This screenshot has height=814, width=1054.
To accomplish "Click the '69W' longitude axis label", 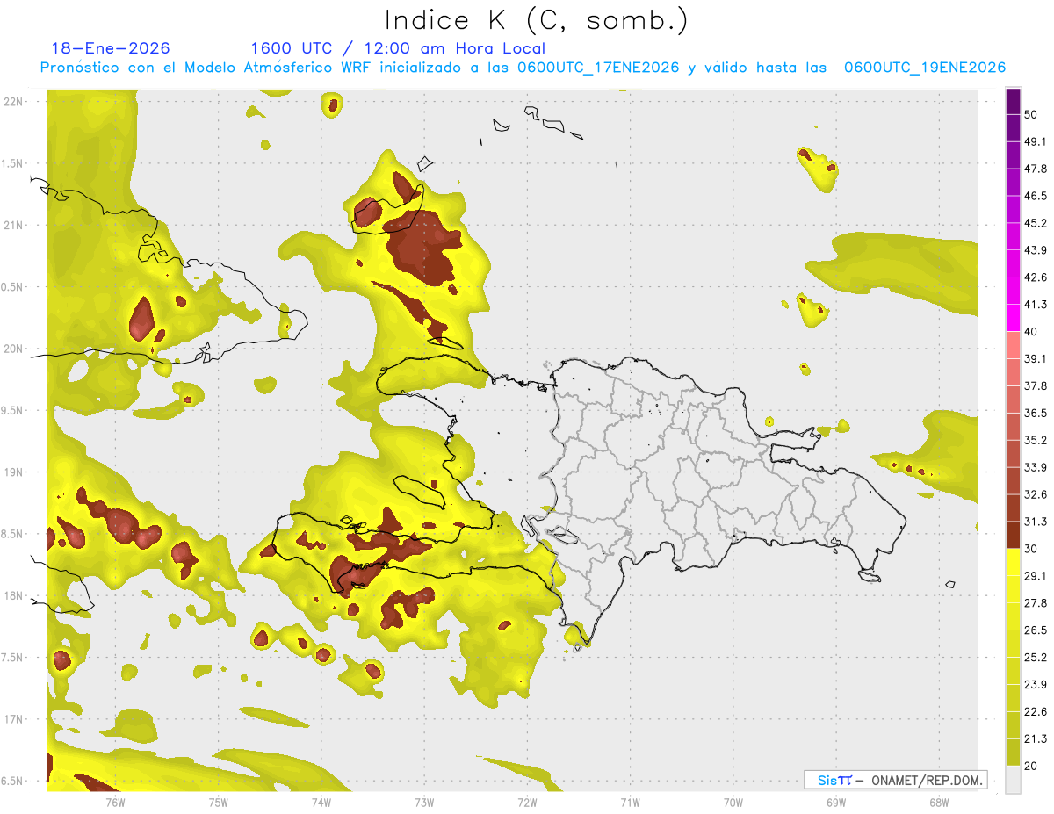I will (x=835, y=803).
